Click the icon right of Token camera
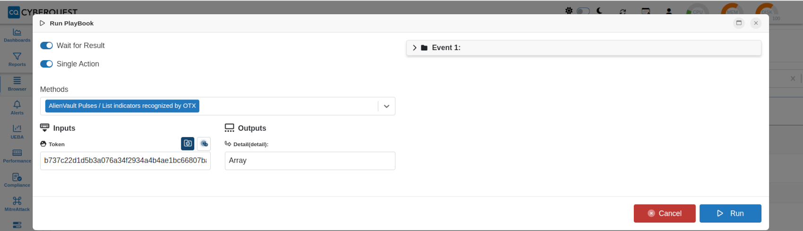Viewport: 803px width, 231px height. click(204, 143)
